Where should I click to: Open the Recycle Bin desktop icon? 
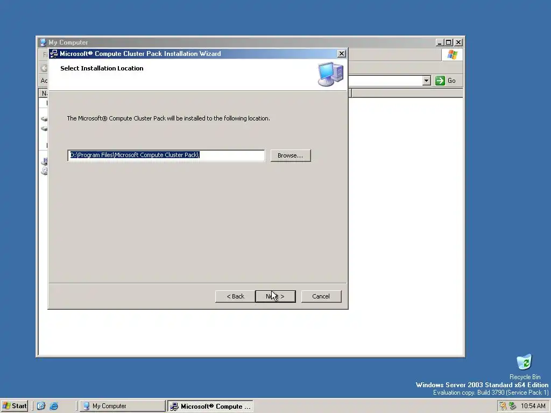525,367
